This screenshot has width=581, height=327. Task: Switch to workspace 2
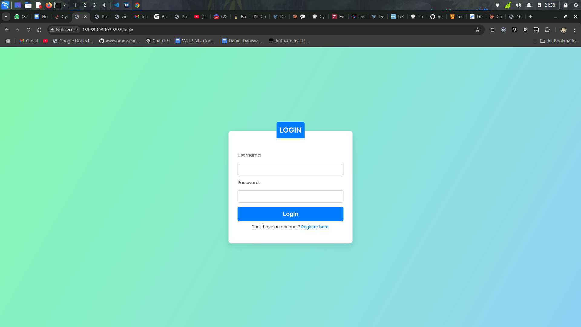pyautogui.click(x=85, y=5)
